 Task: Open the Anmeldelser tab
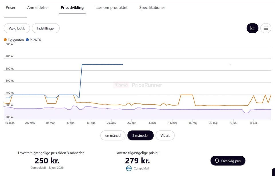tap(38, 7)
